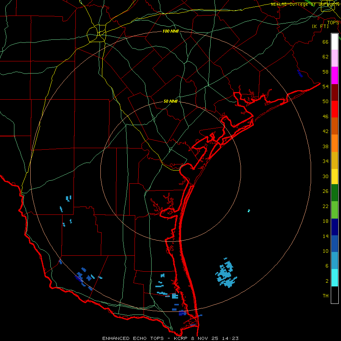Click the tiny cyan echo offshore near the 100 NMI ring
The image size is (341, 341).
click(249, 211)
